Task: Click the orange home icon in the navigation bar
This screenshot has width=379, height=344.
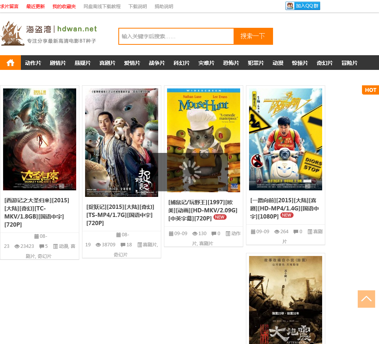Action: point(10,63)
